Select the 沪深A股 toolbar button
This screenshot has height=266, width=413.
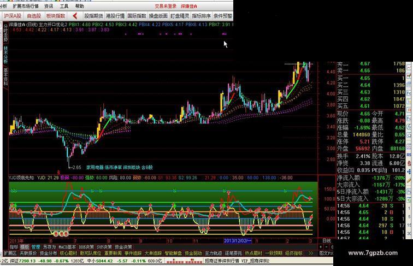[13, 16]
